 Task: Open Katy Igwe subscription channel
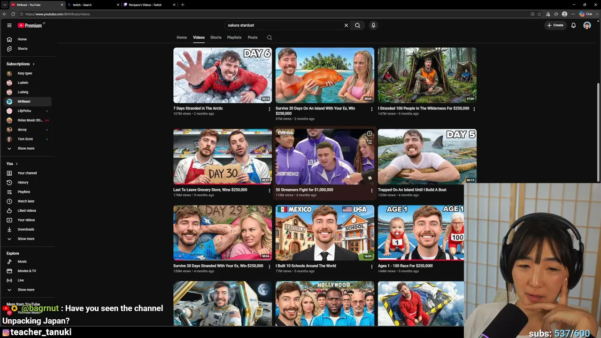28,73
